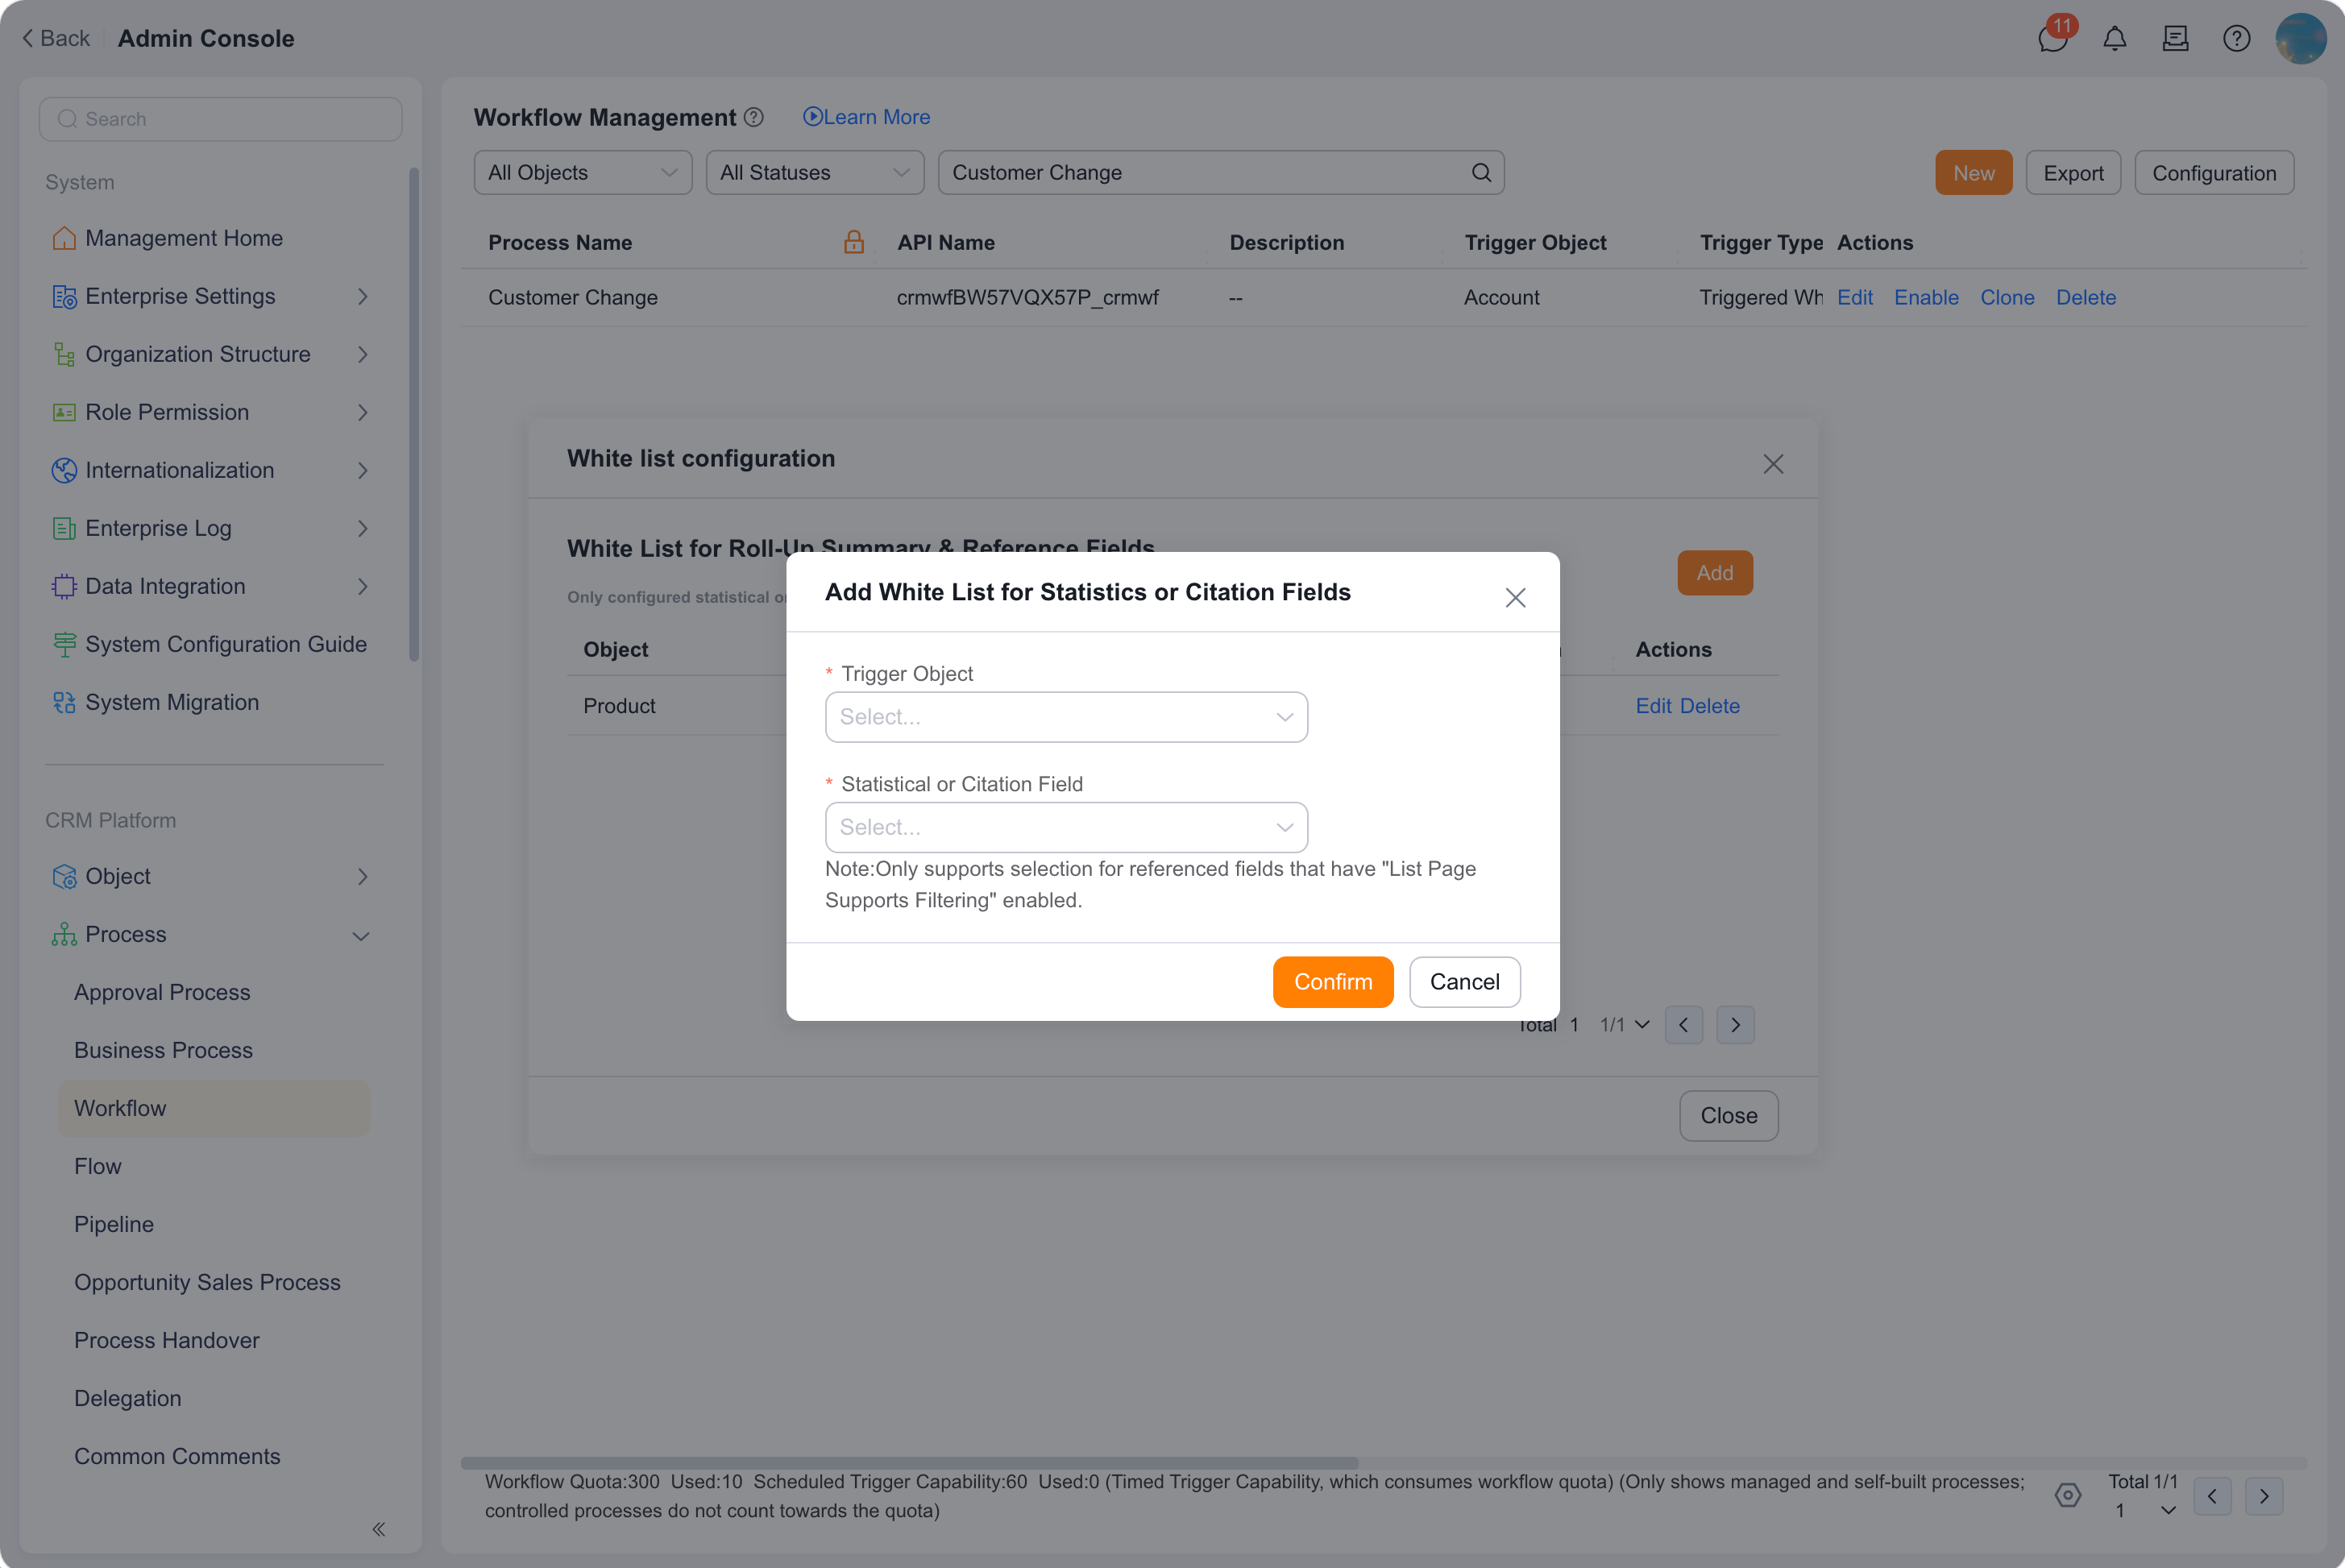Image resolution: width=2345 pixels, height=1568 pixels.
Task: Click the New workflow button
Action: click(1973, 173)
